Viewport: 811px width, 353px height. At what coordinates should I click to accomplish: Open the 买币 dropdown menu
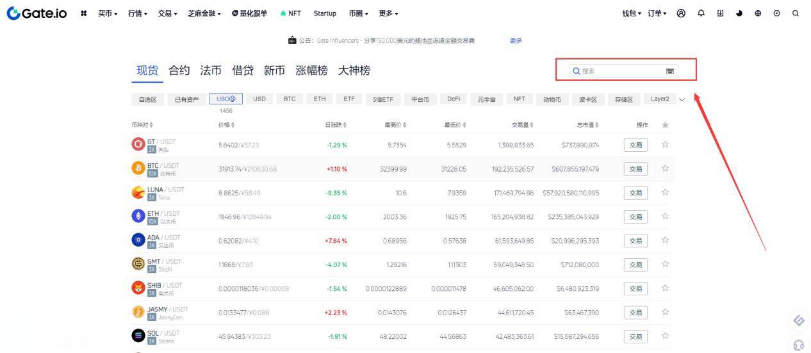(108, 13)
